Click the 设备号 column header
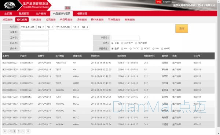The width and height of the screenshot is (220, 135). click(x=41, y=56)
